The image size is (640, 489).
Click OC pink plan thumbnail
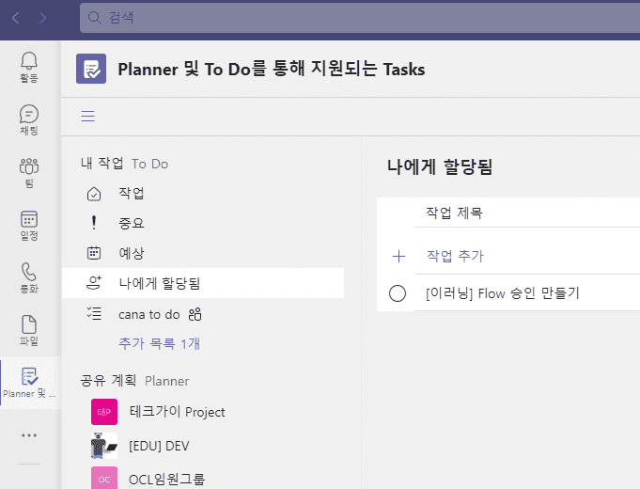click(104, 479)
